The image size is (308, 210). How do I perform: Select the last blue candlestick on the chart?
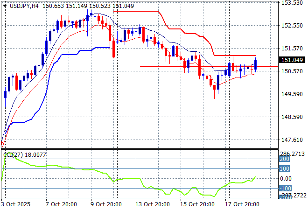[256, 65]
